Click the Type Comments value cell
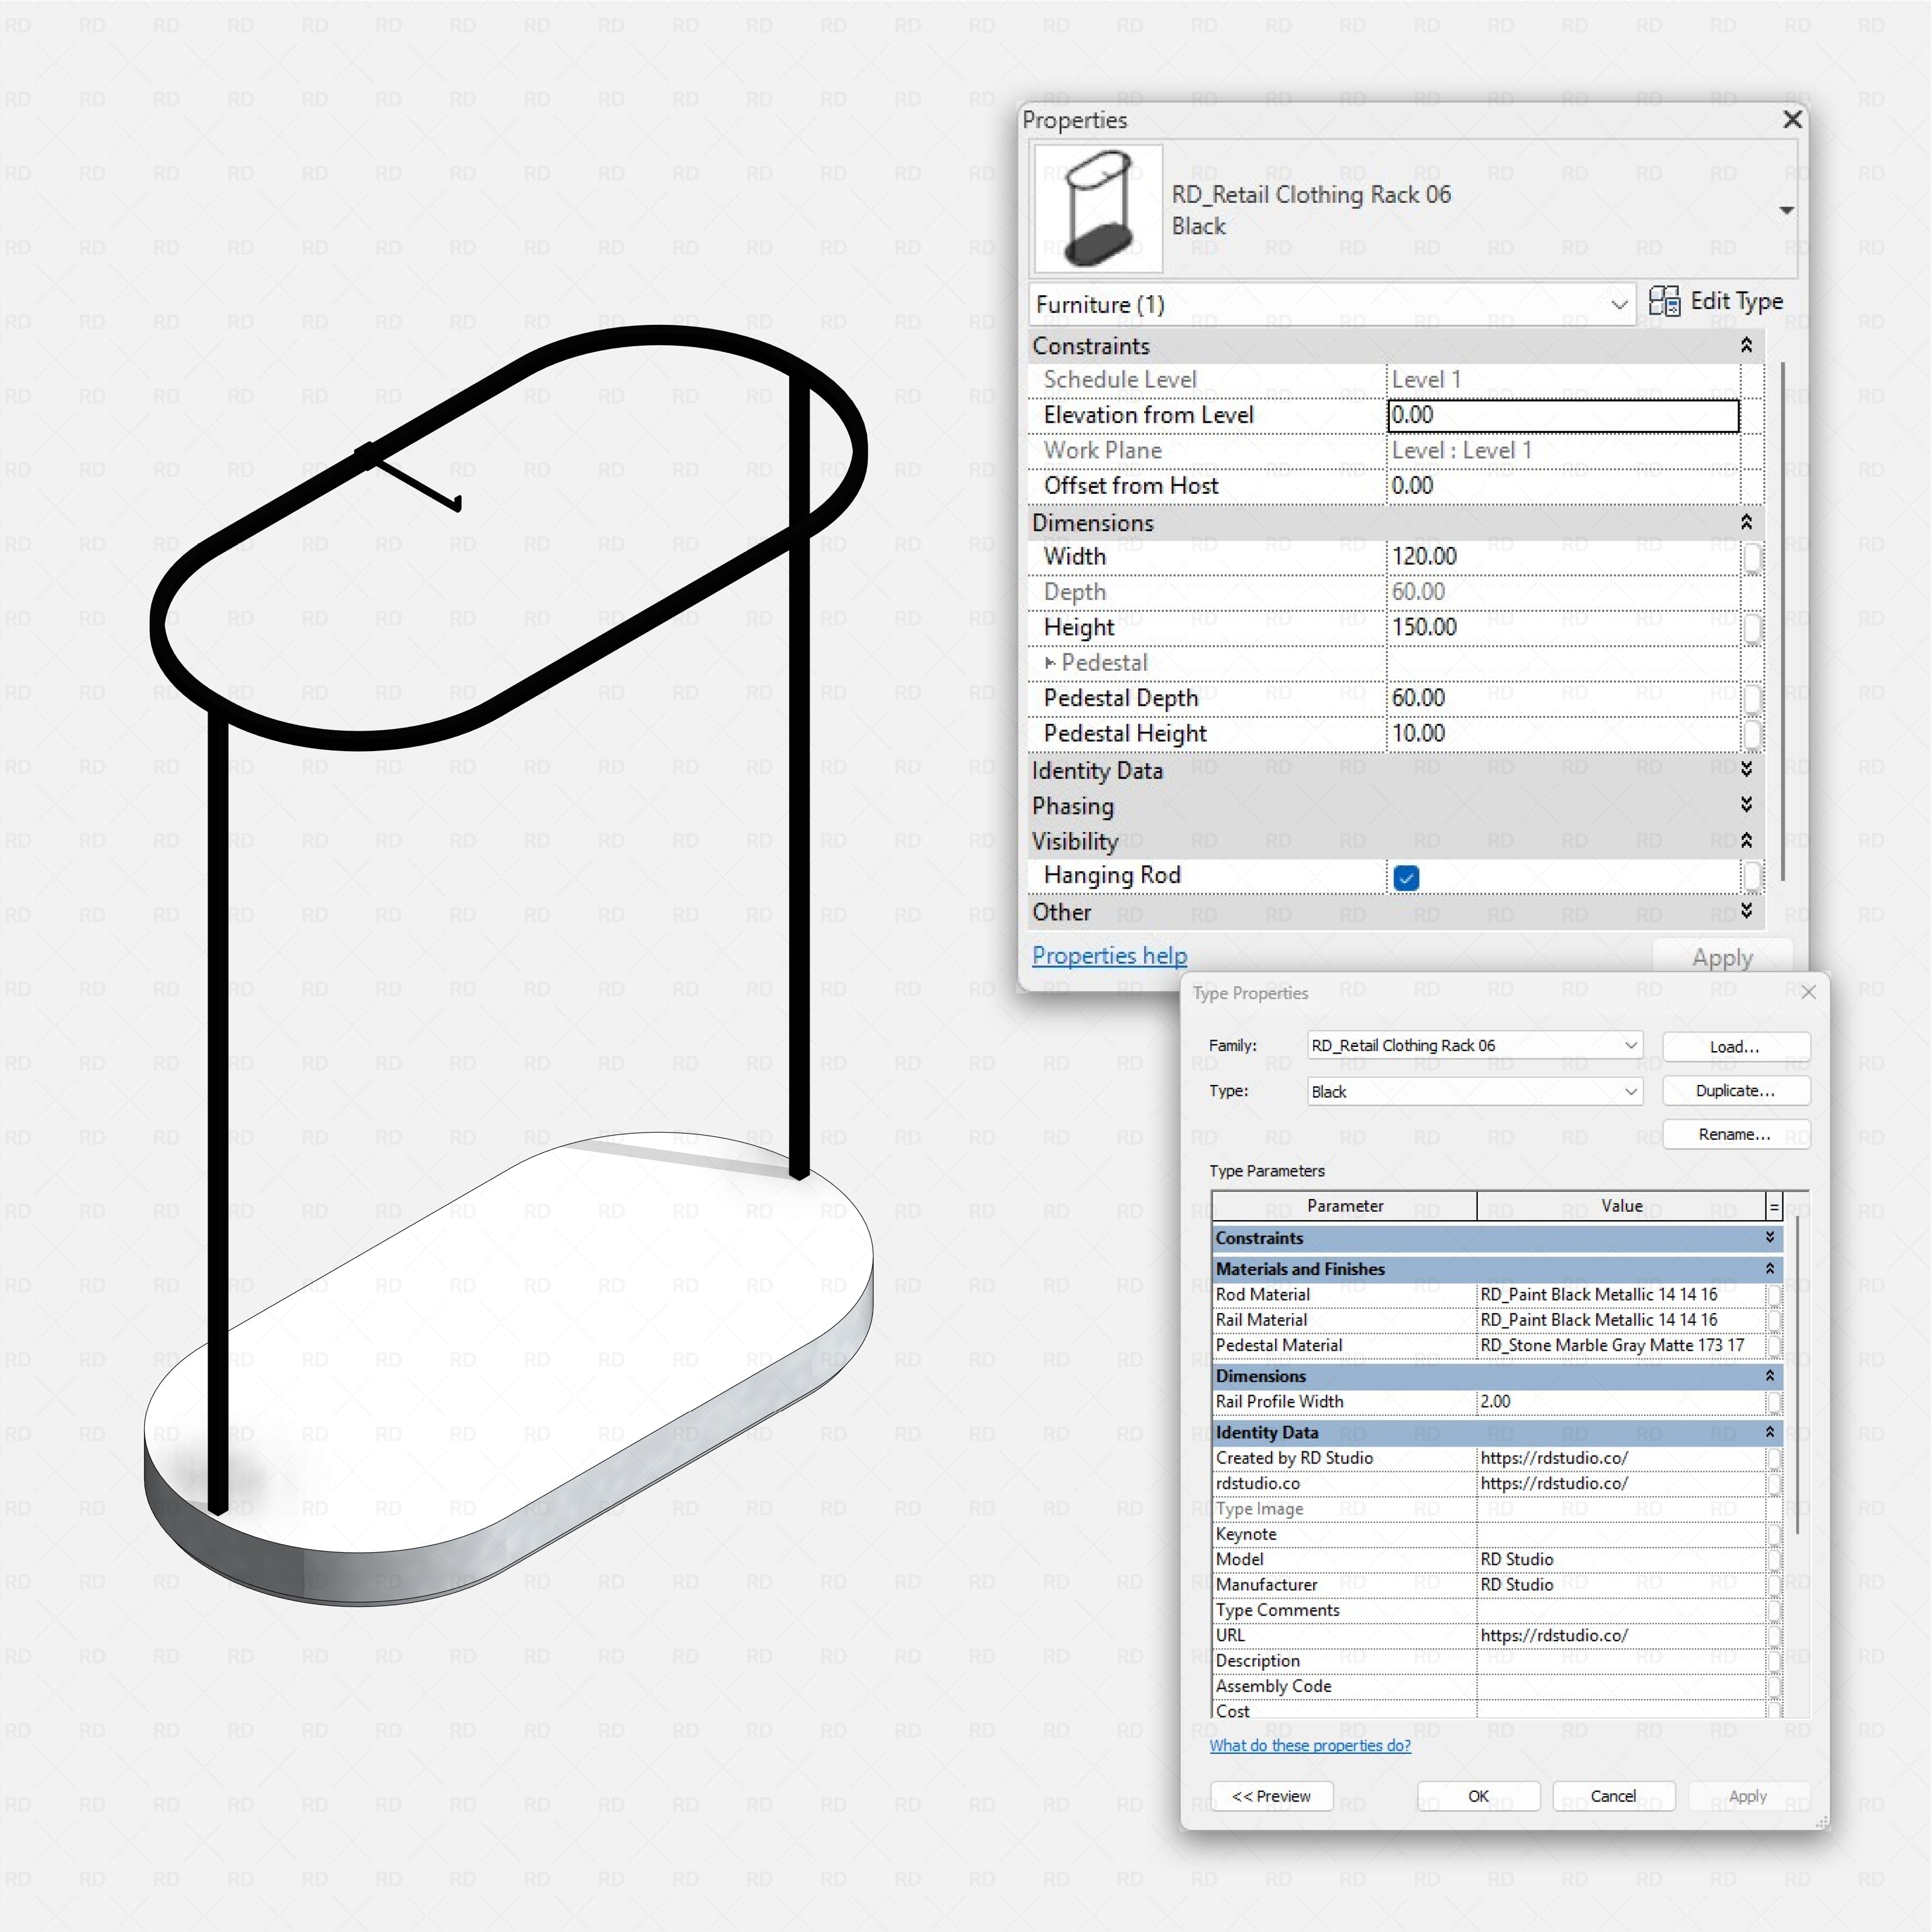Viewport: 1932px width, 1932px height. (1621, 1611)
